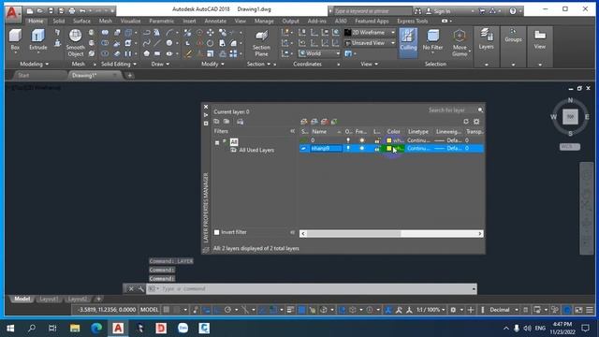Screen dimensions: 599x337
Task: Toggle On/Off bulb for khang9 layer
Action: pos(348,148)
